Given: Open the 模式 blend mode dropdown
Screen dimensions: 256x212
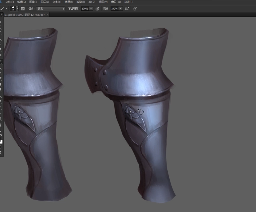Looking at the screenshot, I should coord(50,9).
